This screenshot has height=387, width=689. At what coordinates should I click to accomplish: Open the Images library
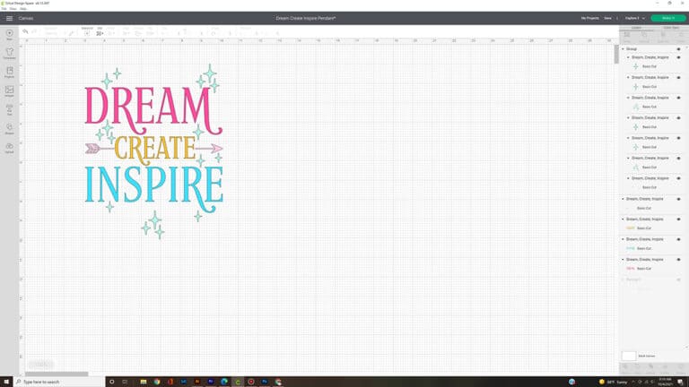9,91
